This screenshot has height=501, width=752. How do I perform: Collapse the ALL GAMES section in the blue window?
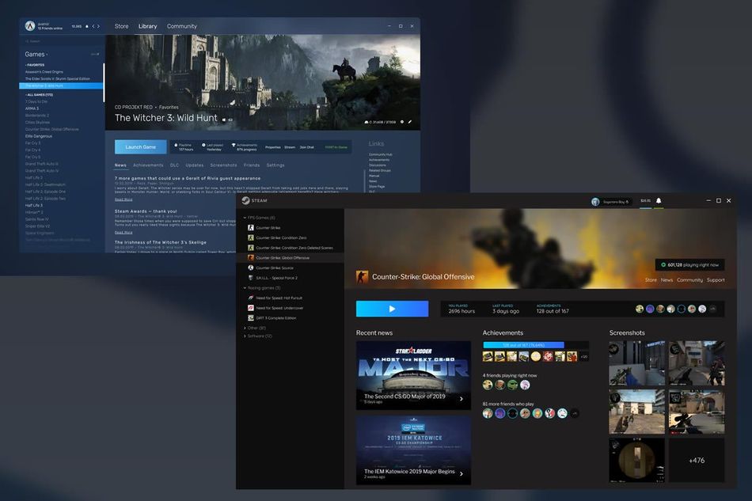40,95
